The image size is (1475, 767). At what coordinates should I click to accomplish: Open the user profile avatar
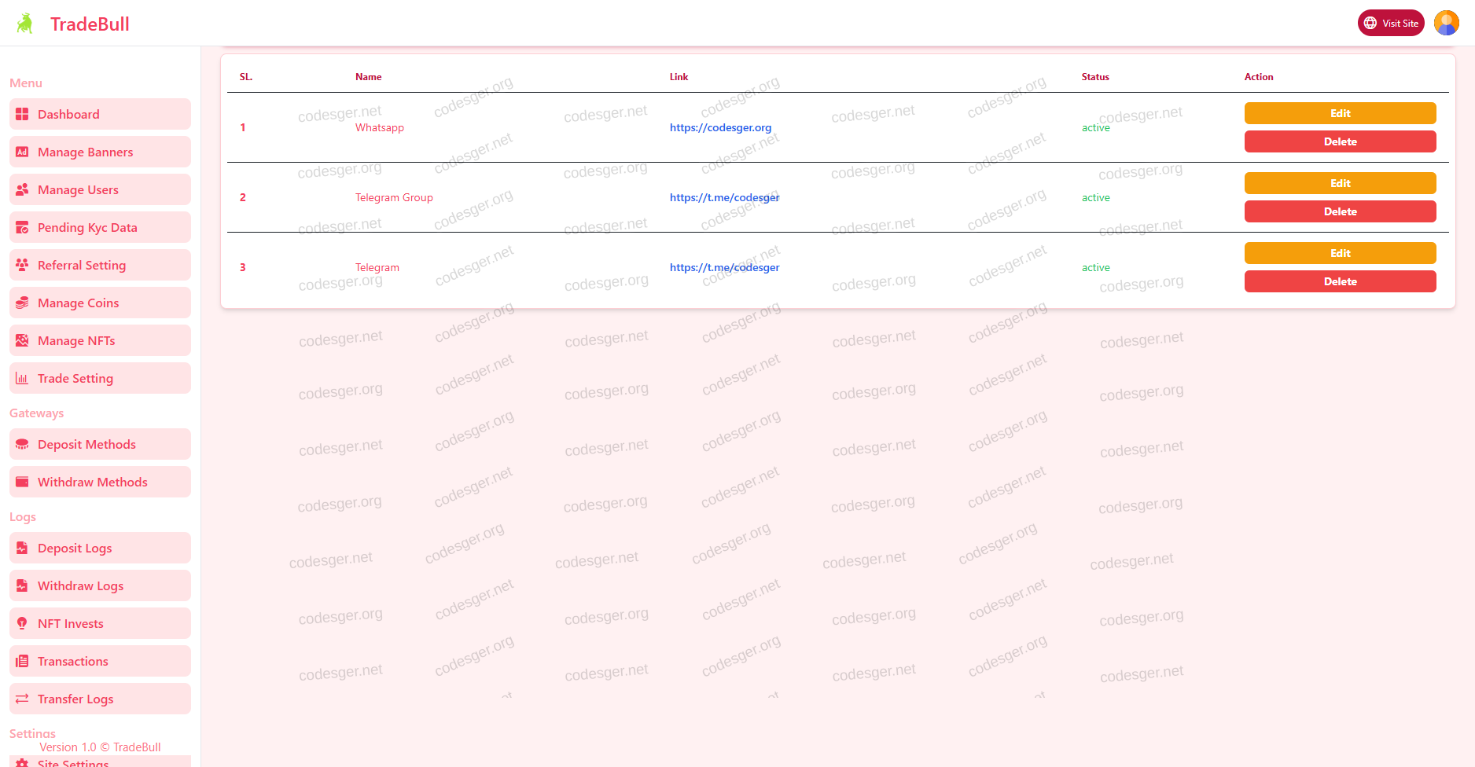tap(1446, 24)
